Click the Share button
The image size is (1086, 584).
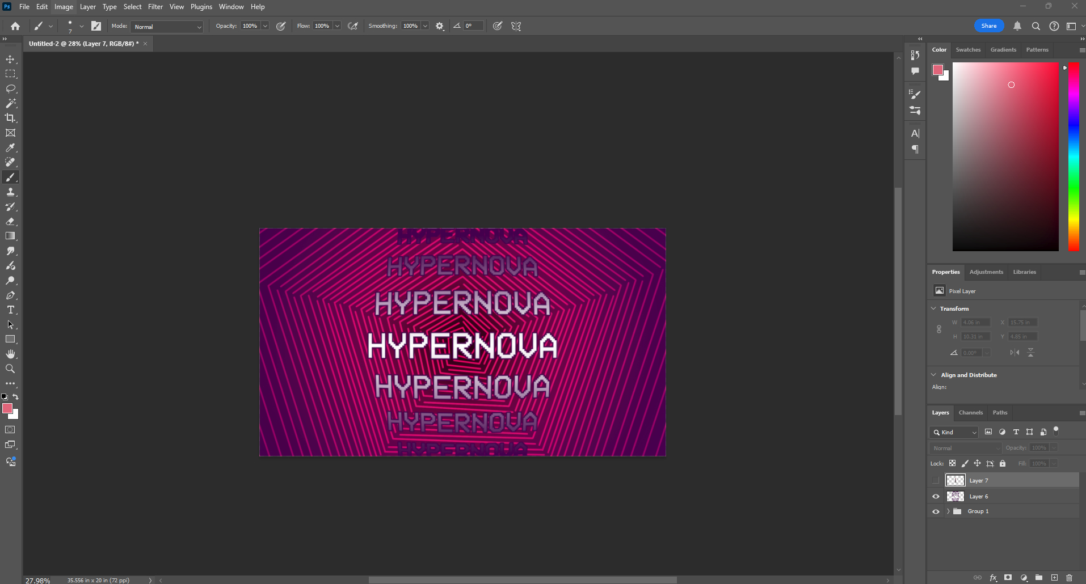[x=988, y=26]
